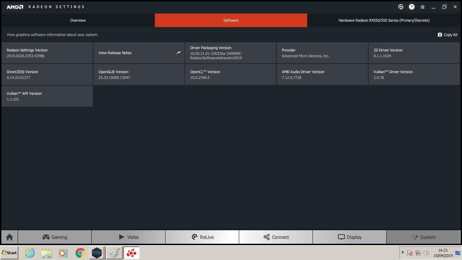The width and height of the screenshot is (462, 260).
Task: Launch Google Chrome from taskbar
Action: coord(80,253)
